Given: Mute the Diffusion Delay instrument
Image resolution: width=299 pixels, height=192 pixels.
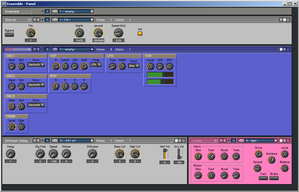Looking at the screenshot, I should click(x=35, y=140).
